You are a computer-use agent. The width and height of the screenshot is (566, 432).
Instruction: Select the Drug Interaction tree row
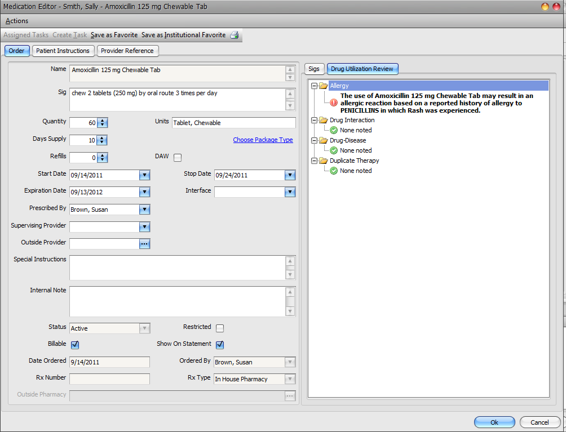pos(352,120)
